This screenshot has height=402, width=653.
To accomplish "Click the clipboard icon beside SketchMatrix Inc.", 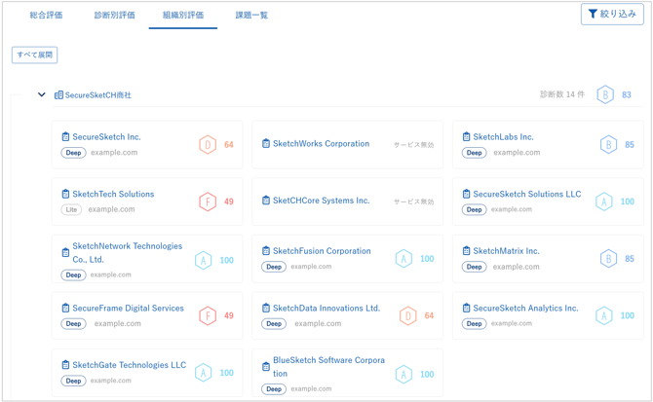I will point(466,251).
